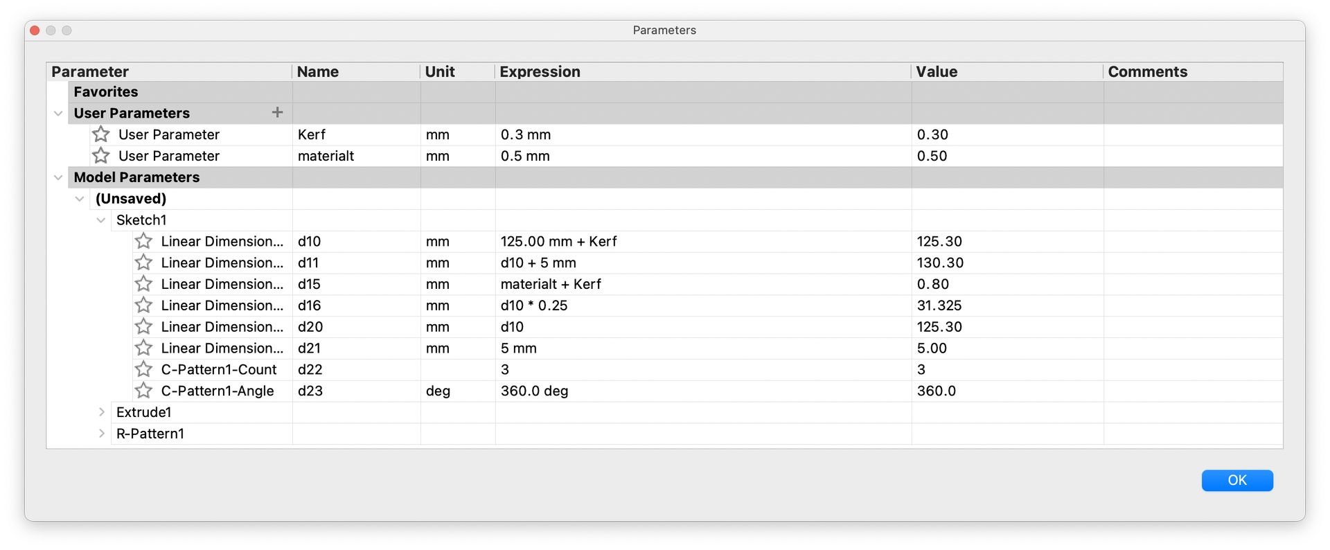Viewport: 1330px width, 550px height.
Task: Star the d10 linear dimension
Action: (143, 241)
